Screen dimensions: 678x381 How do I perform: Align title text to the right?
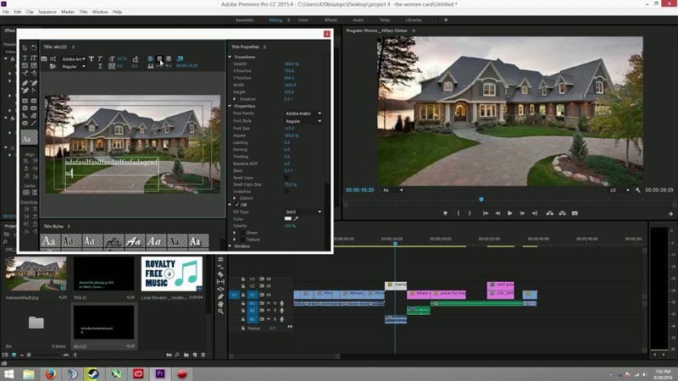click(168, 58)
